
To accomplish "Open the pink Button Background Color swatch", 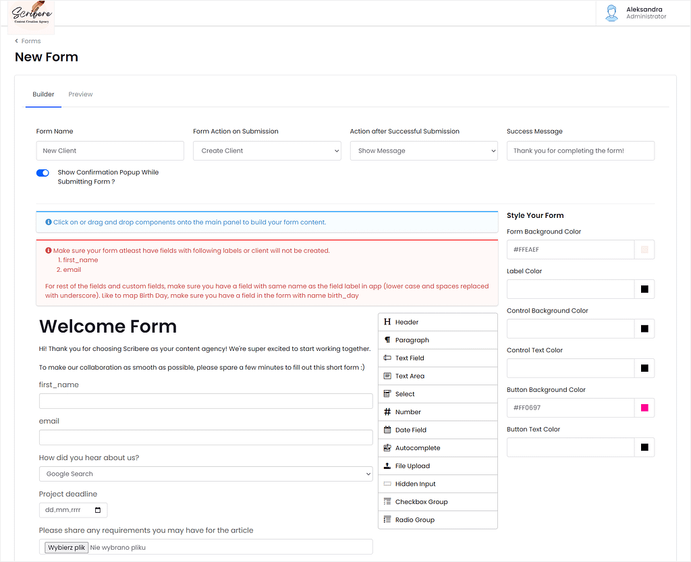I will pyautogui.click(x=644, y=408).
